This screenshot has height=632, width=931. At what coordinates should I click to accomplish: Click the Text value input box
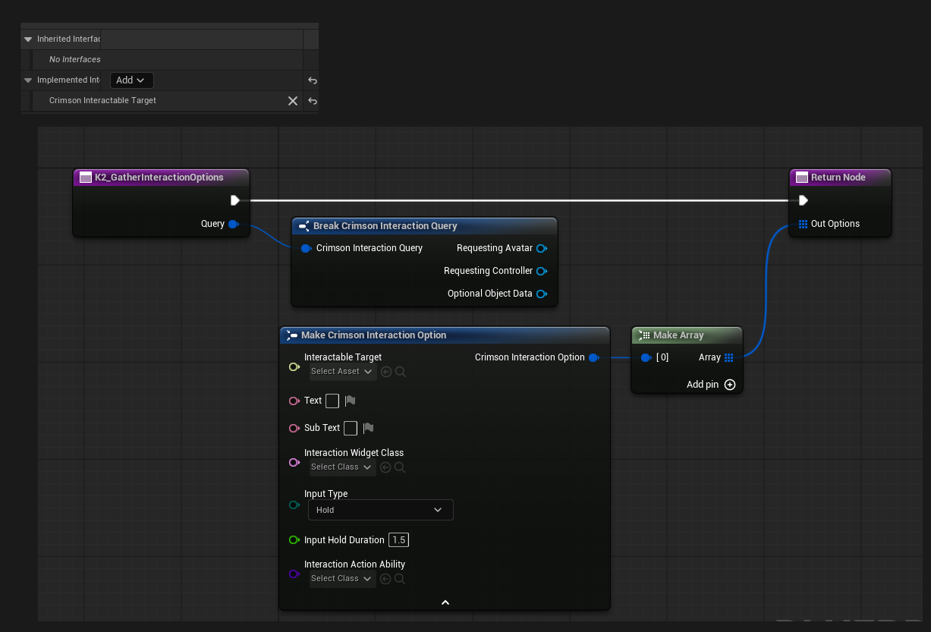pyautogui.click(x=332, y=401)
